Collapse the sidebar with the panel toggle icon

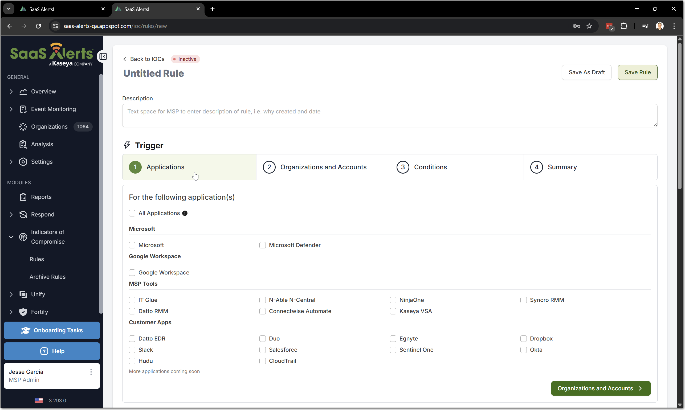tap(103, 57)
